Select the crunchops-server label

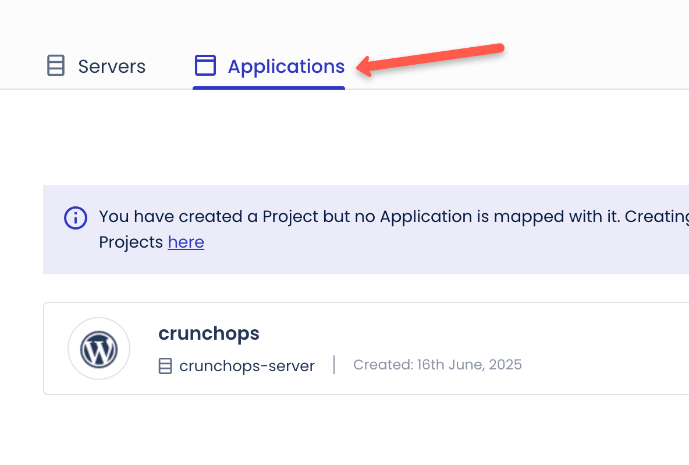tap(247, 365)
